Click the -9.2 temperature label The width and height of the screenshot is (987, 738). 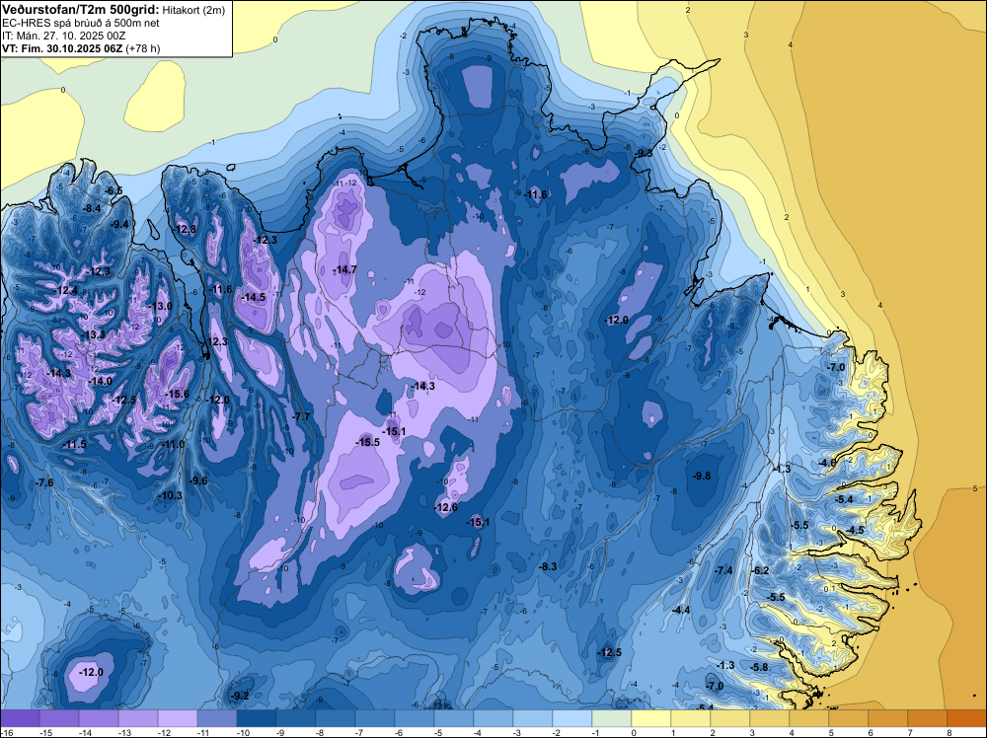(x=240, y=696)
